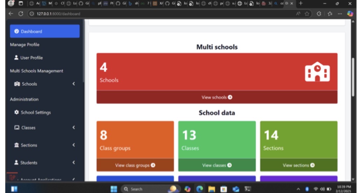Viewport: 357px width, 193px height.
Task: Bookmark page with the star icon
Action: (x=307, y=14)
